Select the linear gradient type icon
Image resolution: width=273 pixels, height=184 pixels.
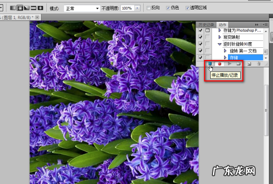point(13,8)
